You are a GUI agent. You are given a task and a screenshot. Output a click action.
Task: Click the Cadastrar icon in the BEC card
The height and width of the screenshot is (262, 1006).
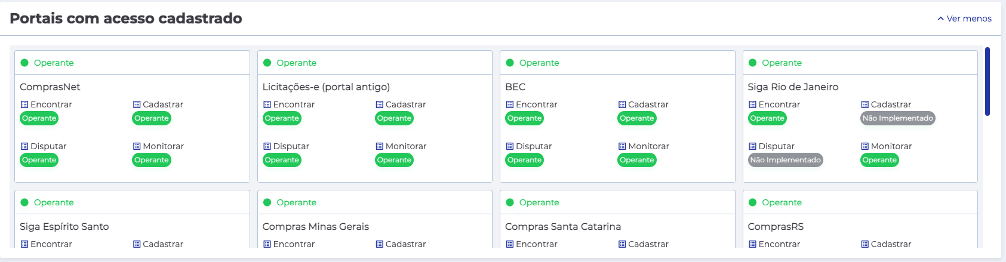tap(622, 104)
